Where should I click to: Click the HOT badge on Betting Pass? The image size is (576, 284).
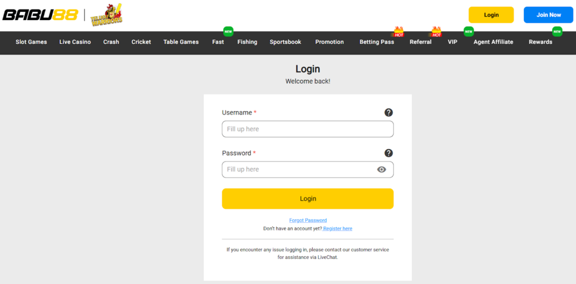click(398, 31)
